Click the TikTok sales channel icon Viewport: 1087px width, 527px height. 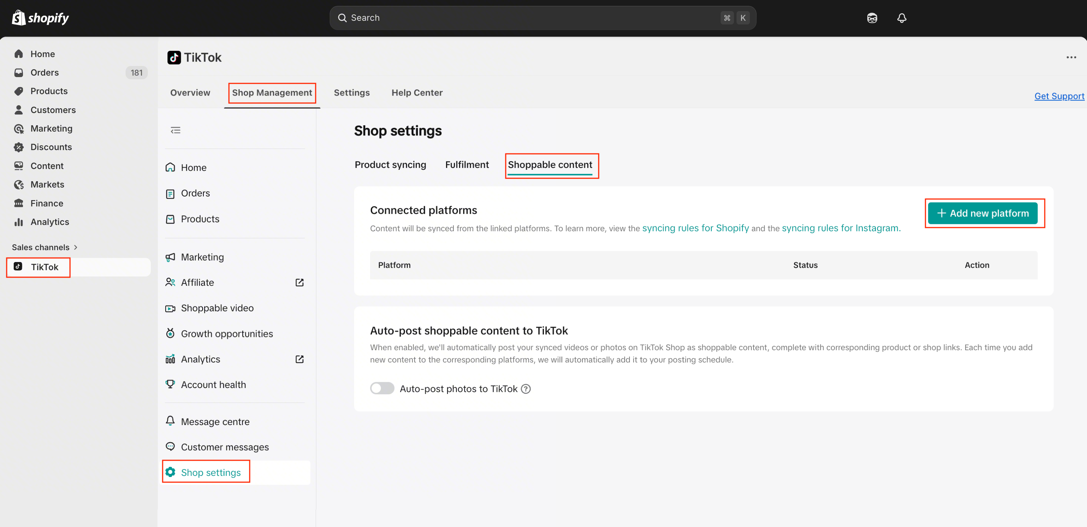[18, 266]
